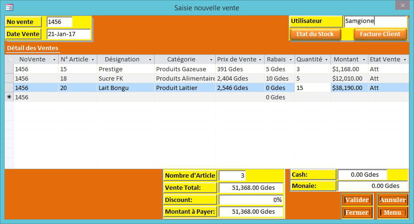Validate the sale with Valider
Screen dimensions: 414x224
coord(357,200)
